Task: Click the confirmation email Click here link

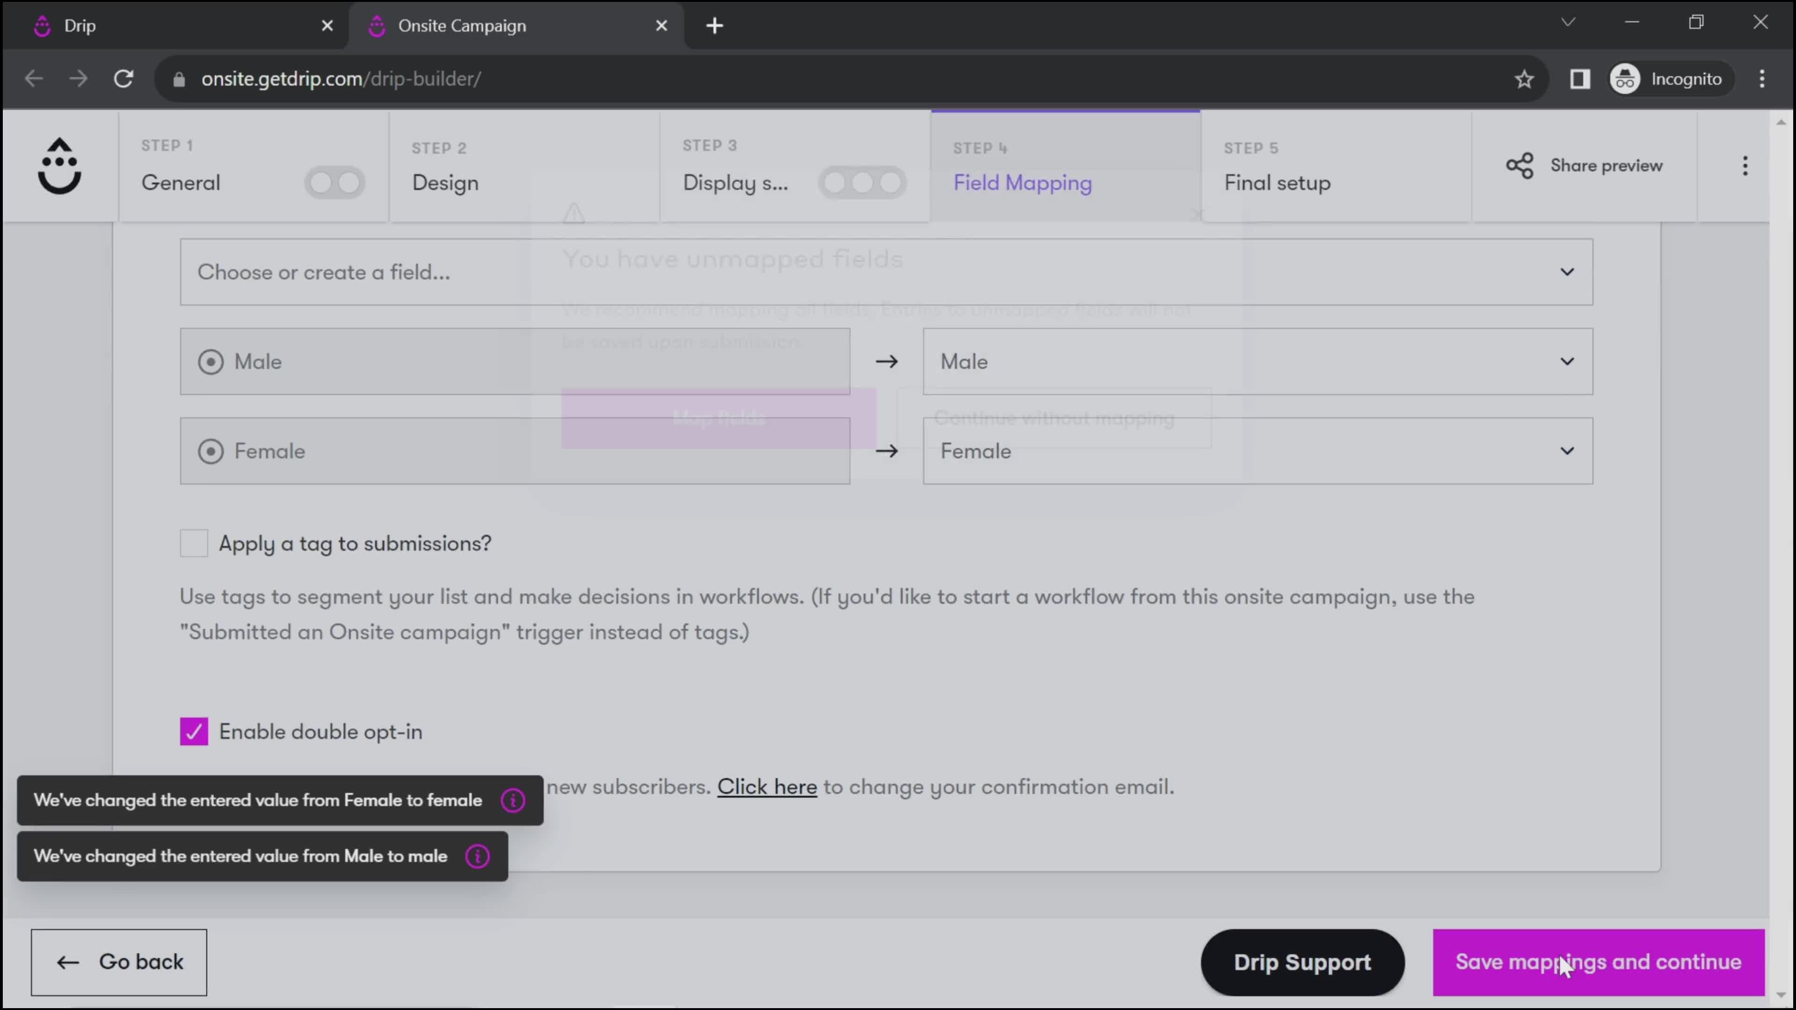Action: pyautogui.click(x=767, y=786)
